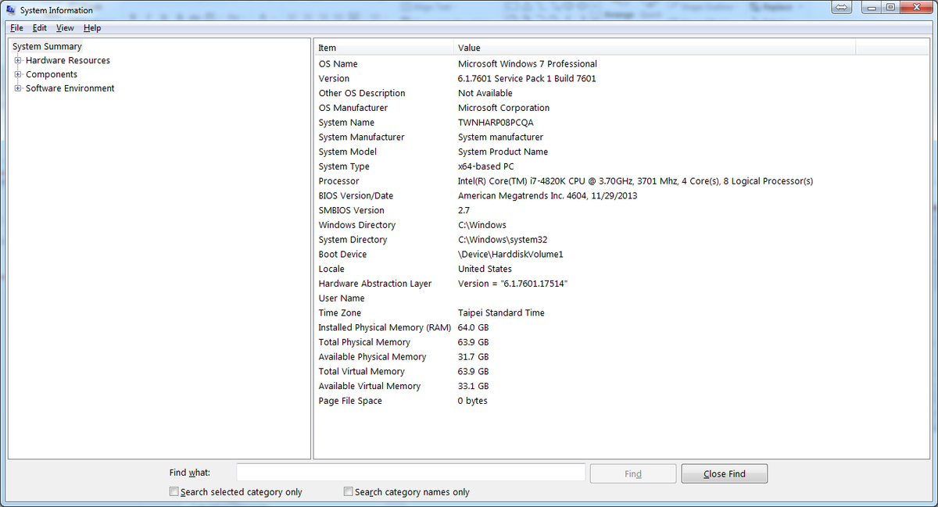938x507 pixels.
Task: Click the value Microsoft Windows 7 Professional
Action: point(527,64)
